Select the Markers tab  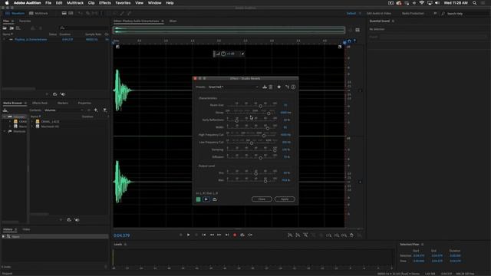pyautogui.click(x=63, y=103)
